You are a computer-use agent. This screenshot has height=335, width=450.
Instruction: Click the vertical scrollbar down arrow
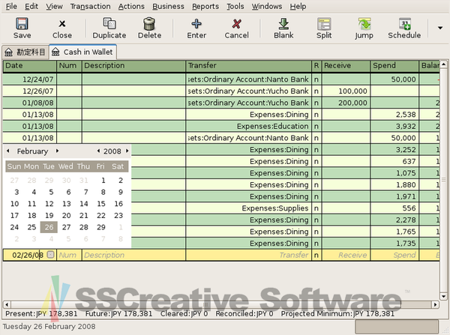click(x=443, y=296)
